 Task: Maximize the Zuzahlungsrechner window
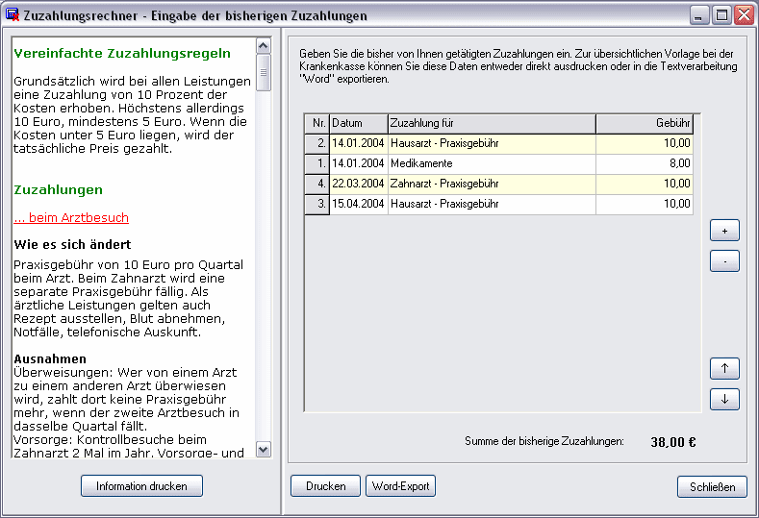(x=721, y=15)
